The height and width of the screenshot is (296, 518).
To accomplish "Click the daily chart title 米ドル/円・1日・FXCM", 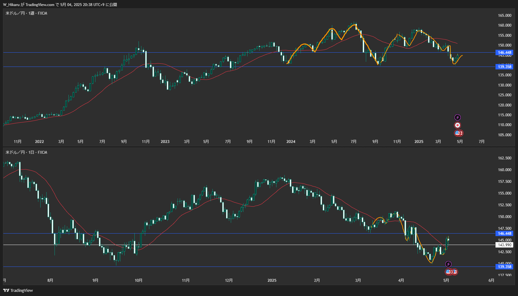I will [x=26, y=152].
